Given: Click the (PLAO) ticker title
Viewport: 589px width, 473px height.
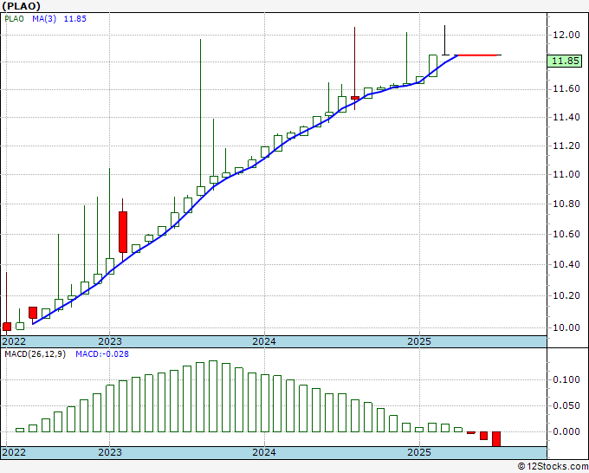Looking at the screenshot, I should [23, 6].
